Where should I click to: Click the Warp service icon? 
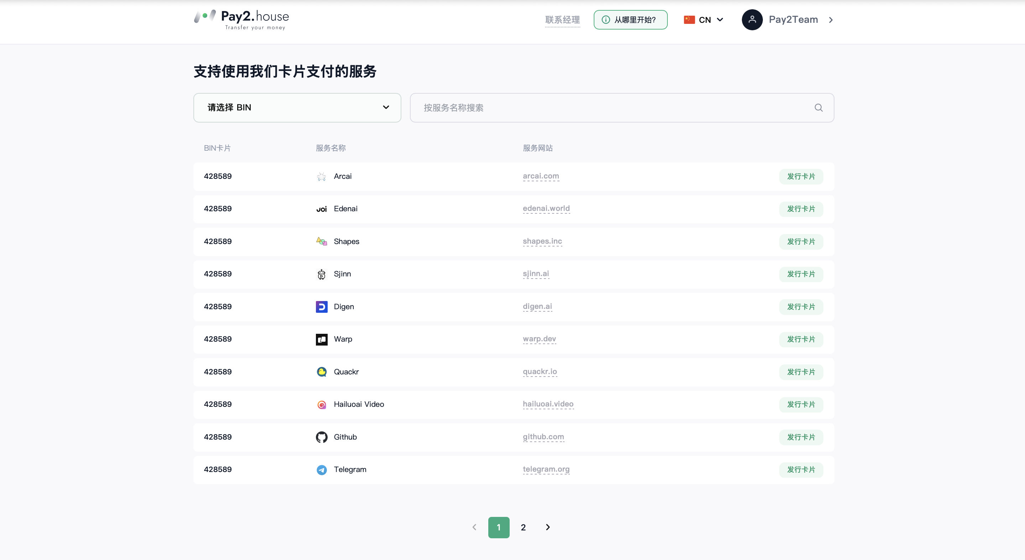322,339
